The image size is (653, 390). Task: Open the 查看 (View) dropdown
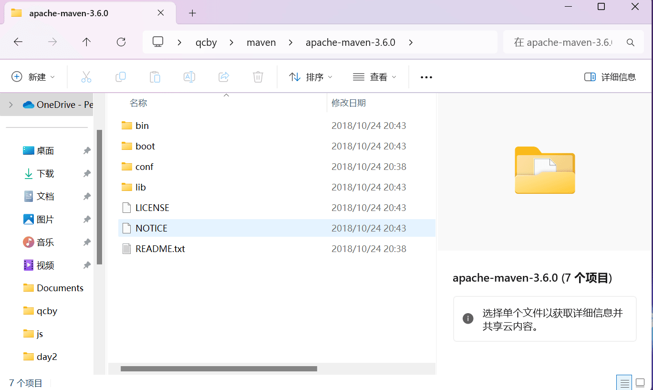click(x=374, y=77)
